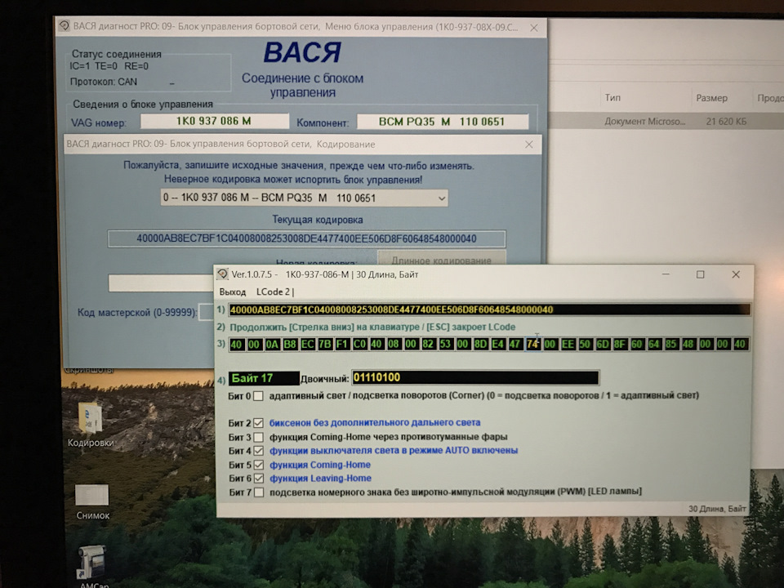Select byte cell 64 in the byte row

654,344
